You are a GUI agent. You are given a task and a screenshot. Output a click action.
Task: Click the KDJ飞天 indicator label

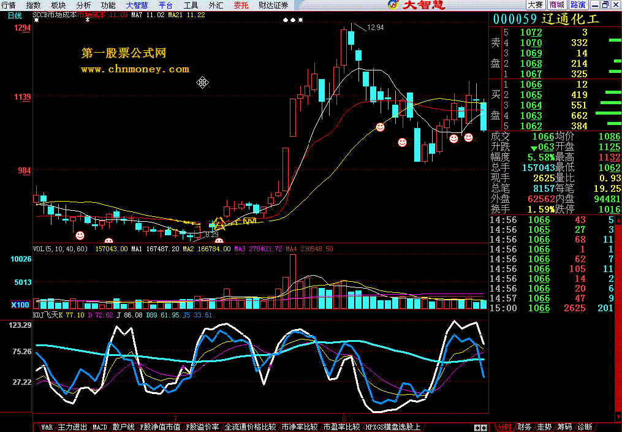(45, 315)
